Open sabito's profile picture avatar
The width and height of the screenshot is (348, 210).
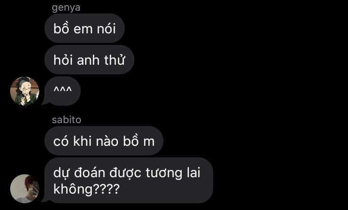click(x=25, y=188)
